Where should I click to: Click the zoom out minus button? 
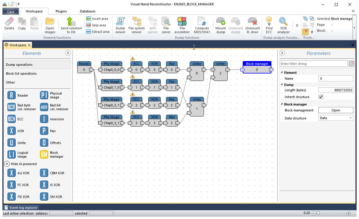pos(314,213)
